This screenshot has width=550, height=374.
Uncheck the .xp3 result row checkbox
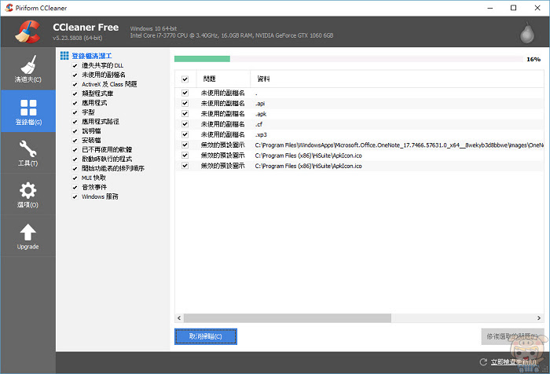pyautogui.click(x=185, y=134)
